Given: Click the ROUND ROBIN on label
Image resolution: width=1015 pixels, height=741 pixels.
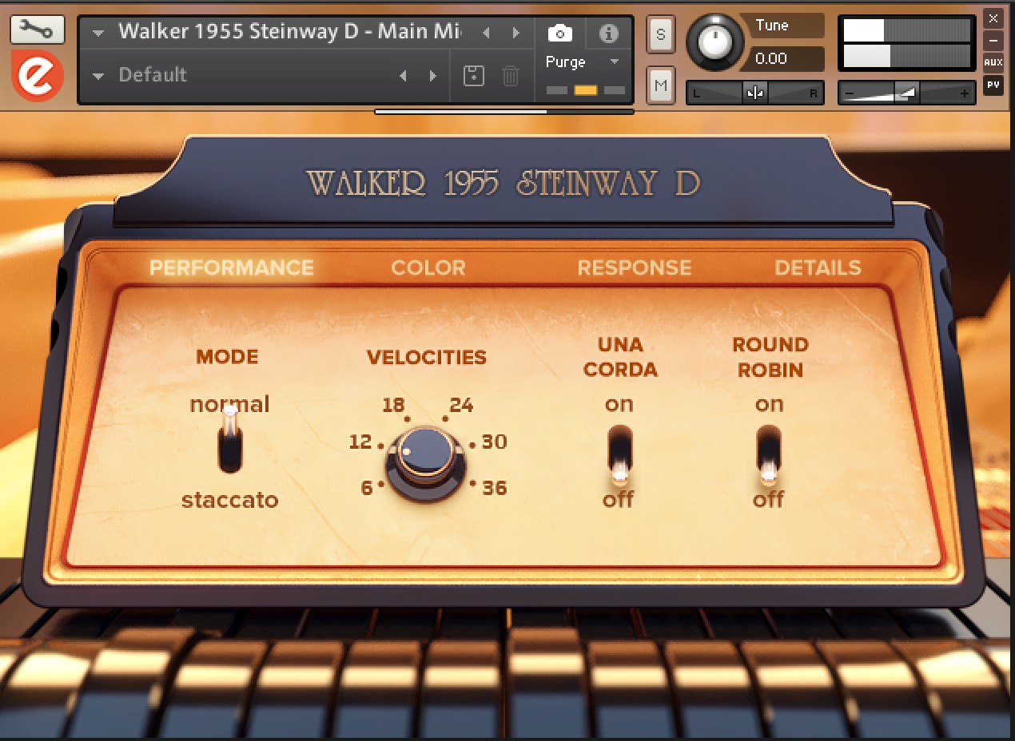Looking at the screenshot, I should tap(769, 404).
